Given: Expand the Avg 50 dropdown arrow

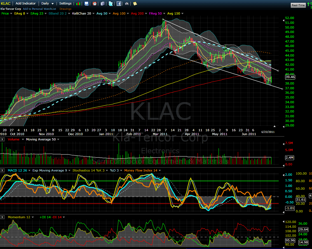Looking at the screenshot, I should (109, 13).
